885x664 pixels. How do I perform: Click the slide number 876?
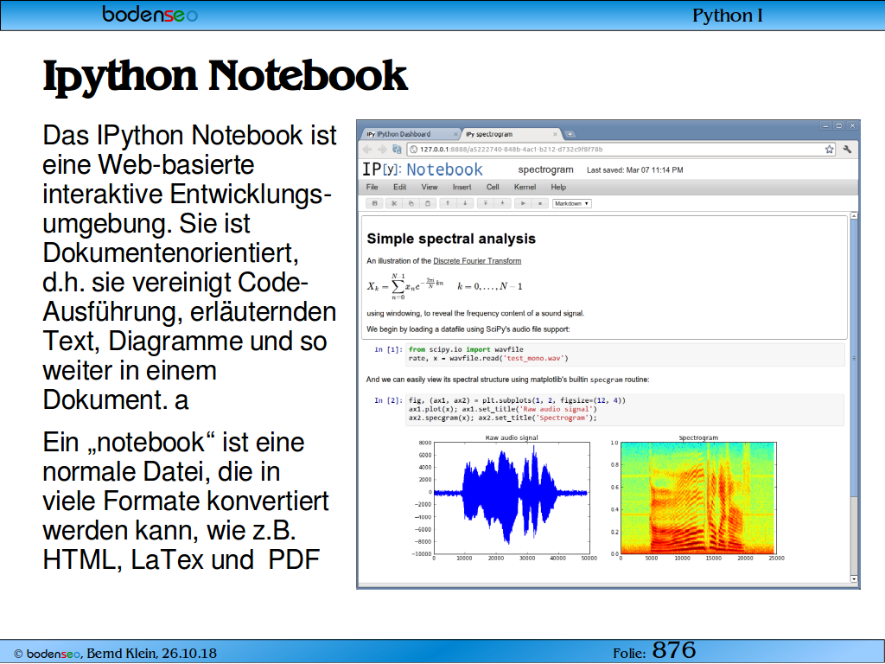[x=674, y=650]
